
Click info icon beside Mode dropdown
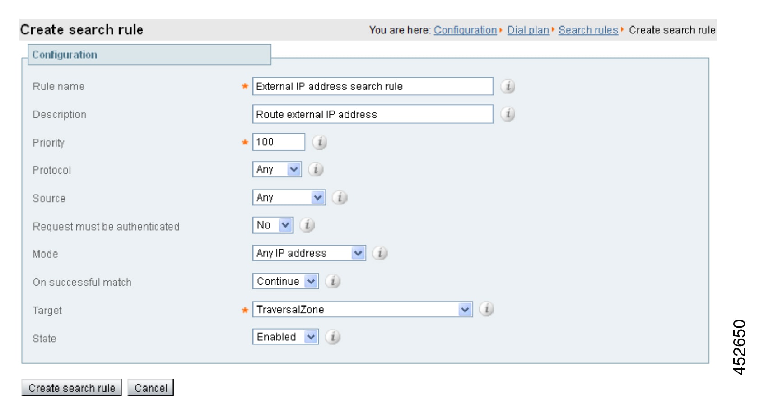(380, 253)
